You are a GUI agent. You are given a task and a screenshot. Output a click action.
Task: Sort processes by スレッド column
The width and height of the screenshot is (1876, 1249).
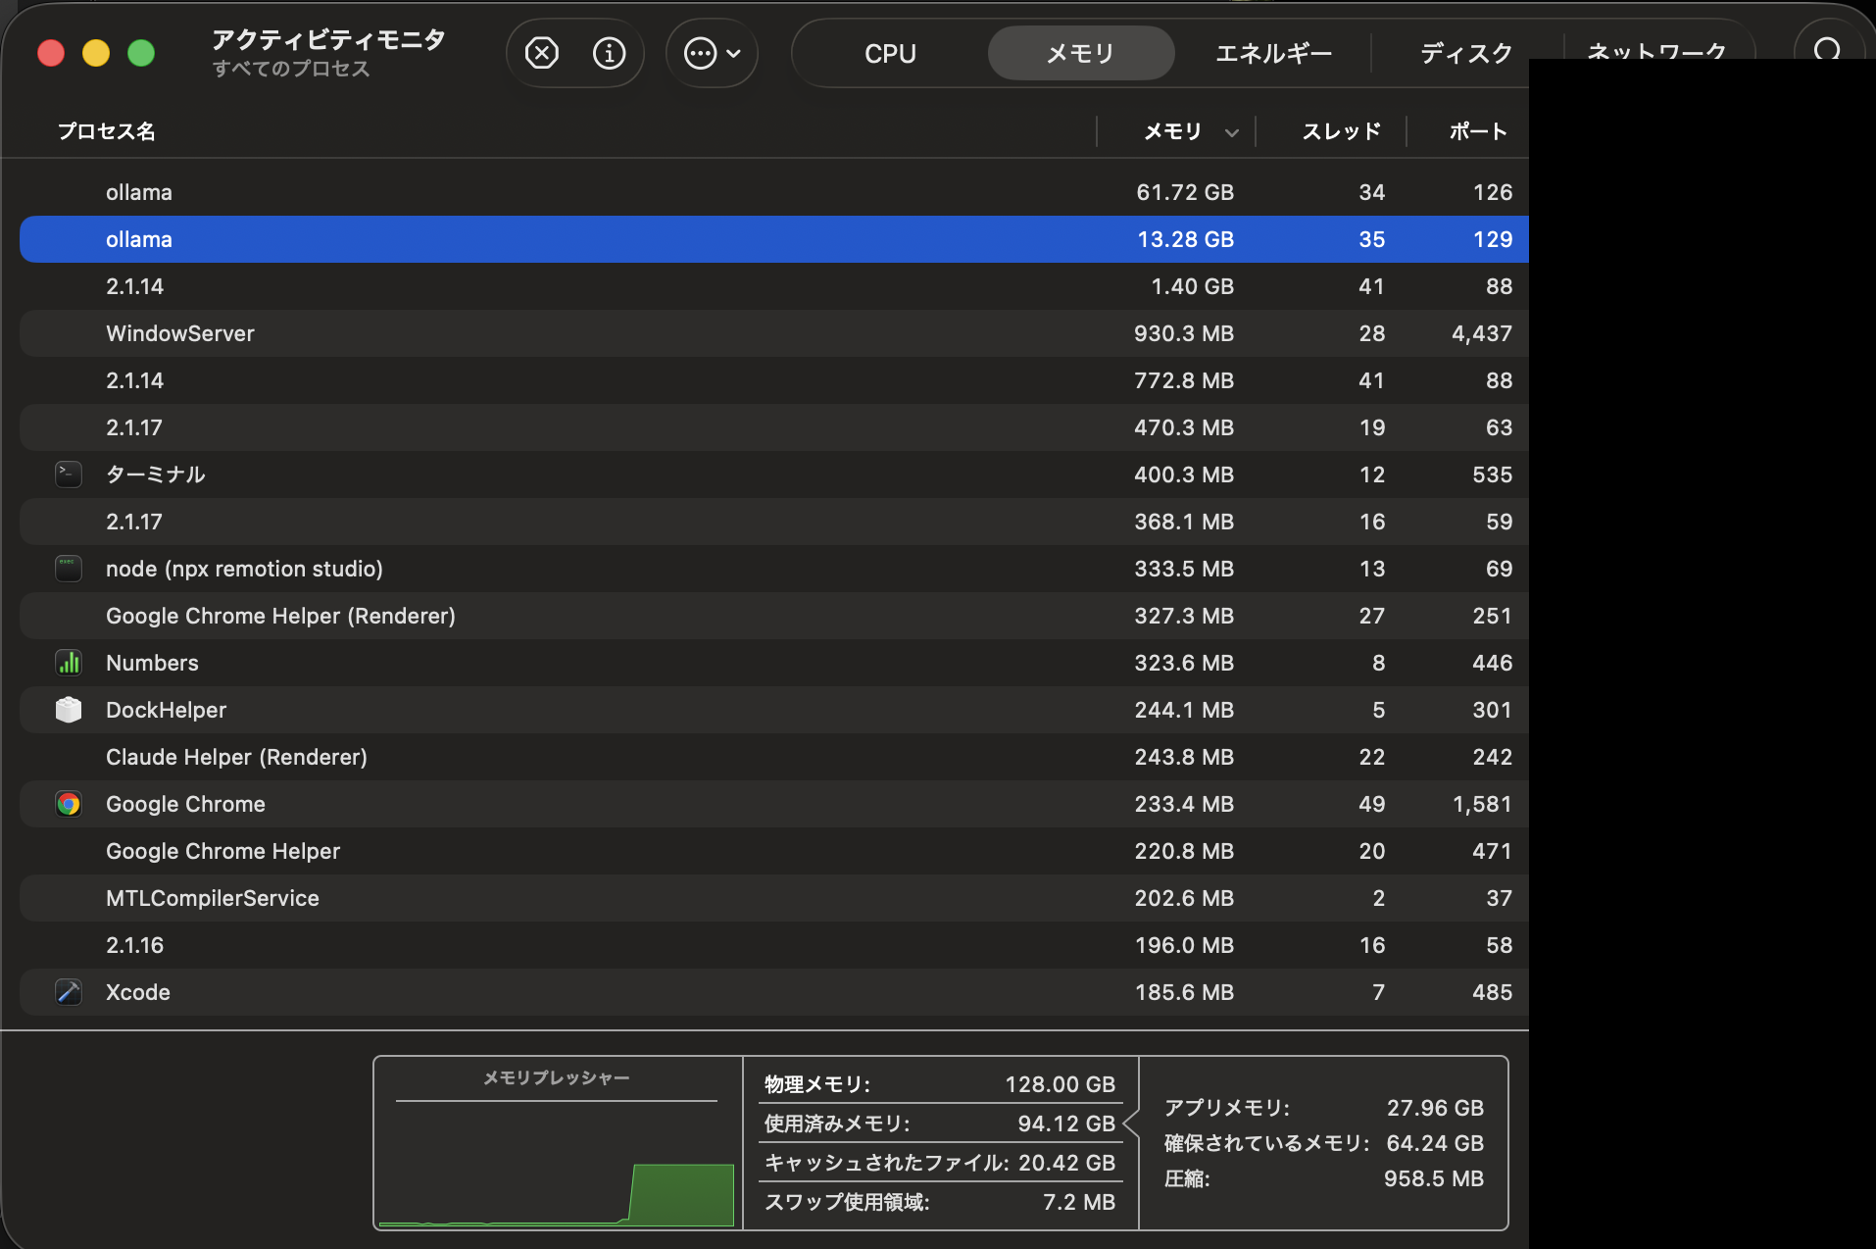pos(1340,131)
